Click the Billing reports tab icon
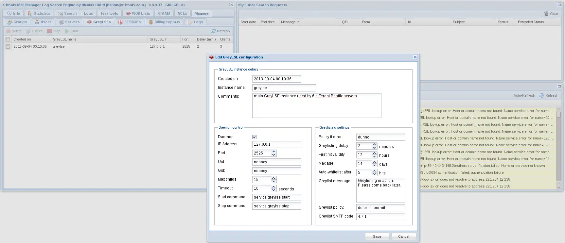 click(x=151, y=22)
